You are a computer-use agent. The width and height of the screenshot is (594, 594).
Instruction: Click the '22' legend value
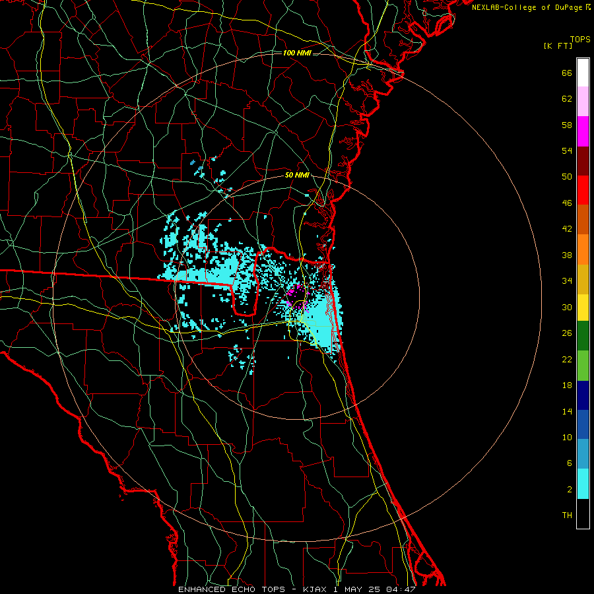click(x=567, y=360)
